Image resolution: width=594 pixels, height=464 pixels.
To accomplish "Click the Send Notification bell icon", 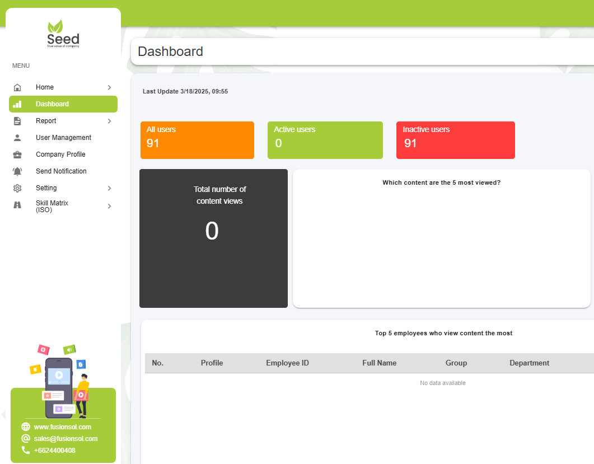I will (17, 171).
